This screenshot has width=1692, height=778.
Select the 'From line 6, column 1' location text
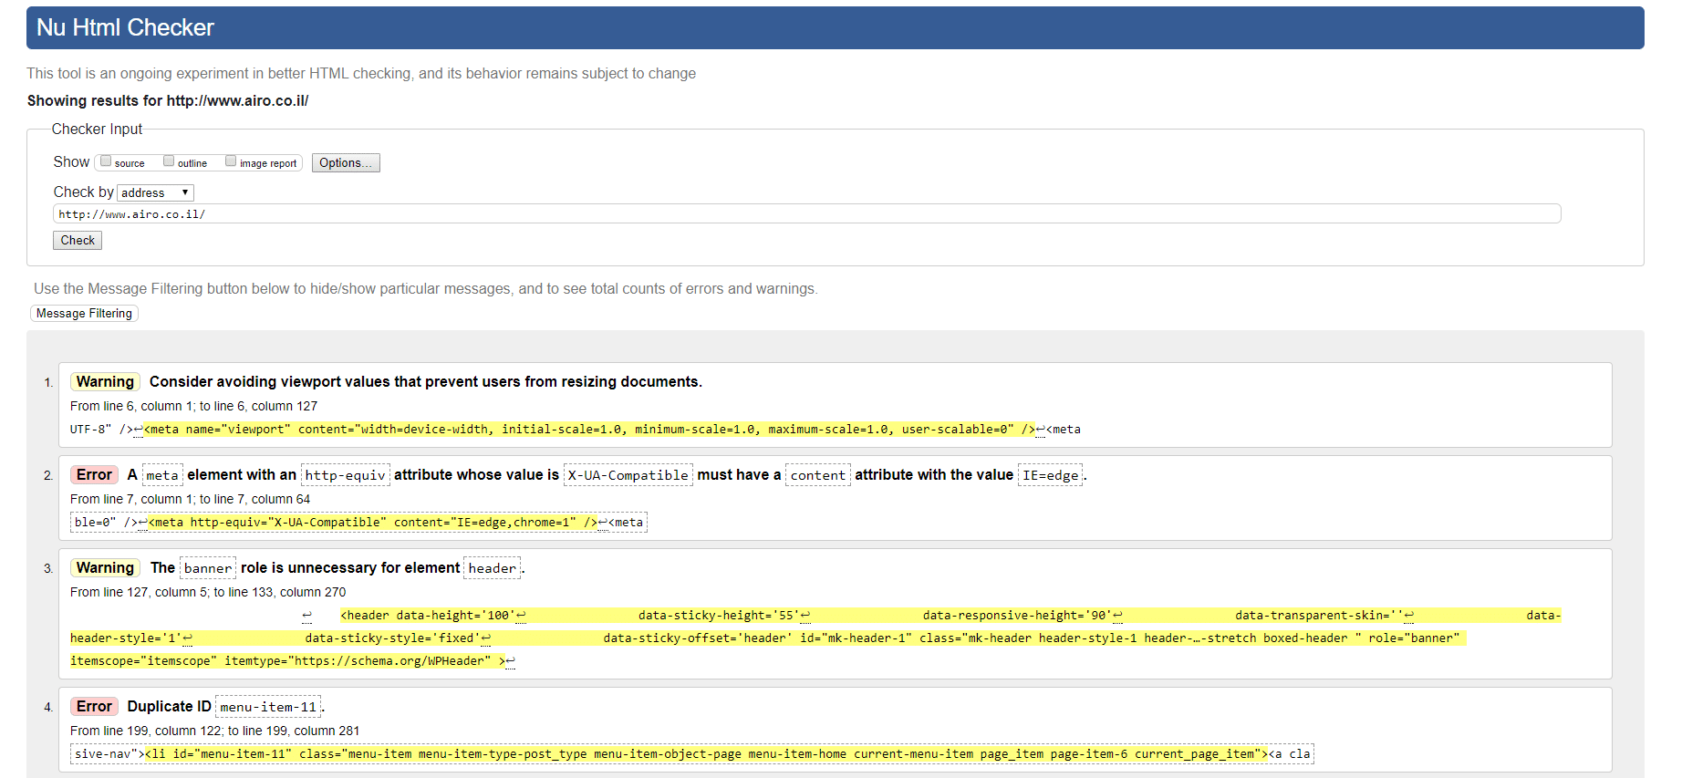193,406
